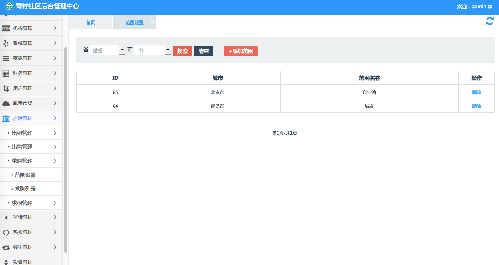Click the 范围名称 column header

[x=369, y=78]
